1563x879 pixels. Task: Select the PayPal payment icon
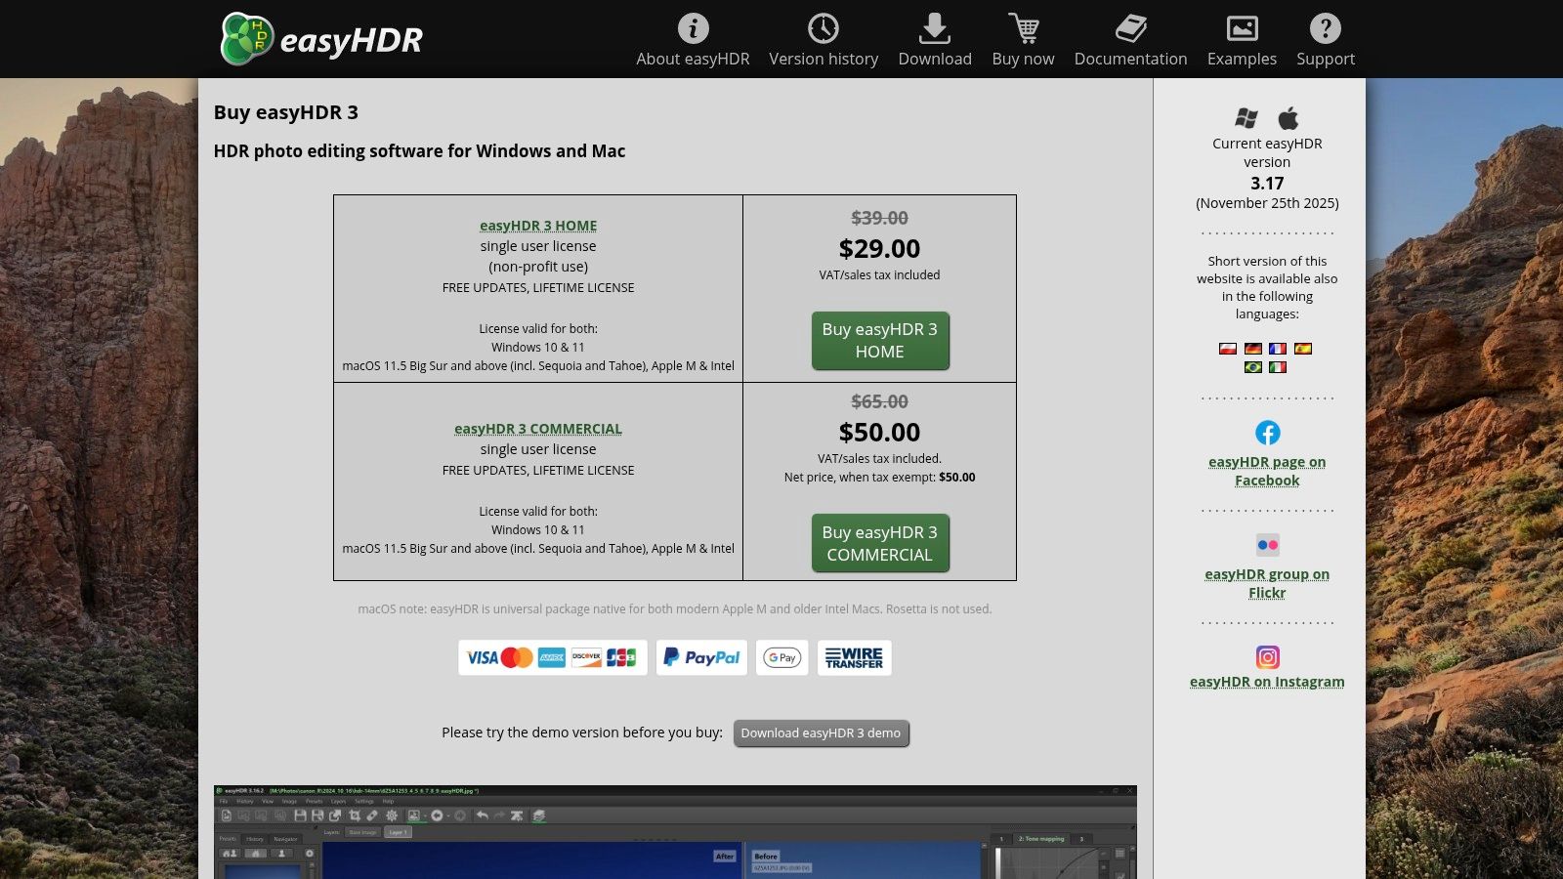point(700,657)
